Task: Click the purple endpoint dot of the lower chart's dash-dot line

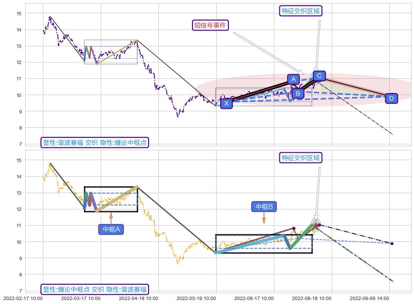Action: (392, 243)
